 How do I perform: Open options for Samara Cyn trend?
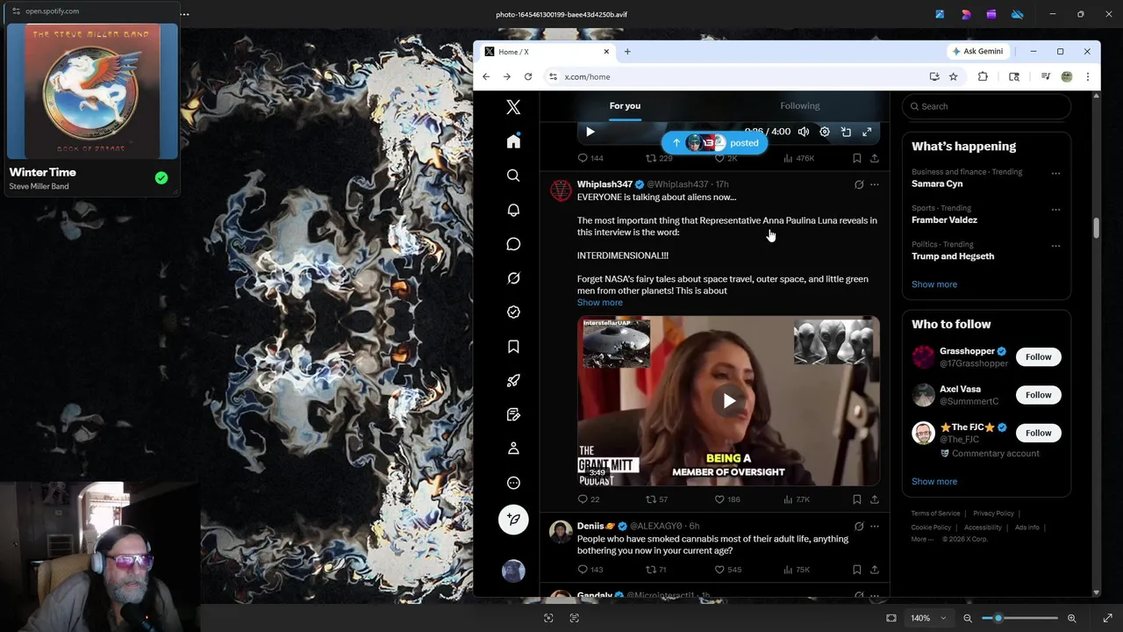(x=1055, y=174)
